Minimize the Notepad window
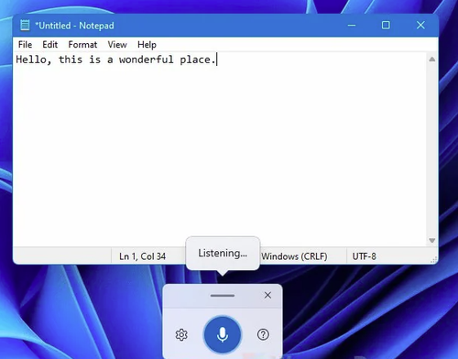458x359 pixels. (x=352, y=26)
